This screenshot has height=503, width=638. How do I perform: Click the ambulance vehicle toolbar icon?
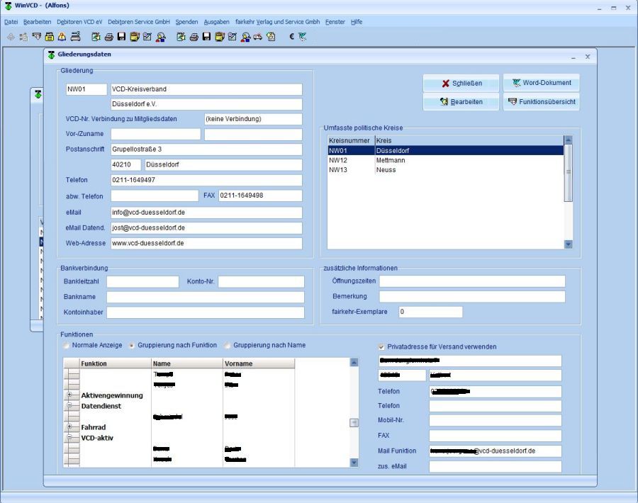click(x=258, y=37)
